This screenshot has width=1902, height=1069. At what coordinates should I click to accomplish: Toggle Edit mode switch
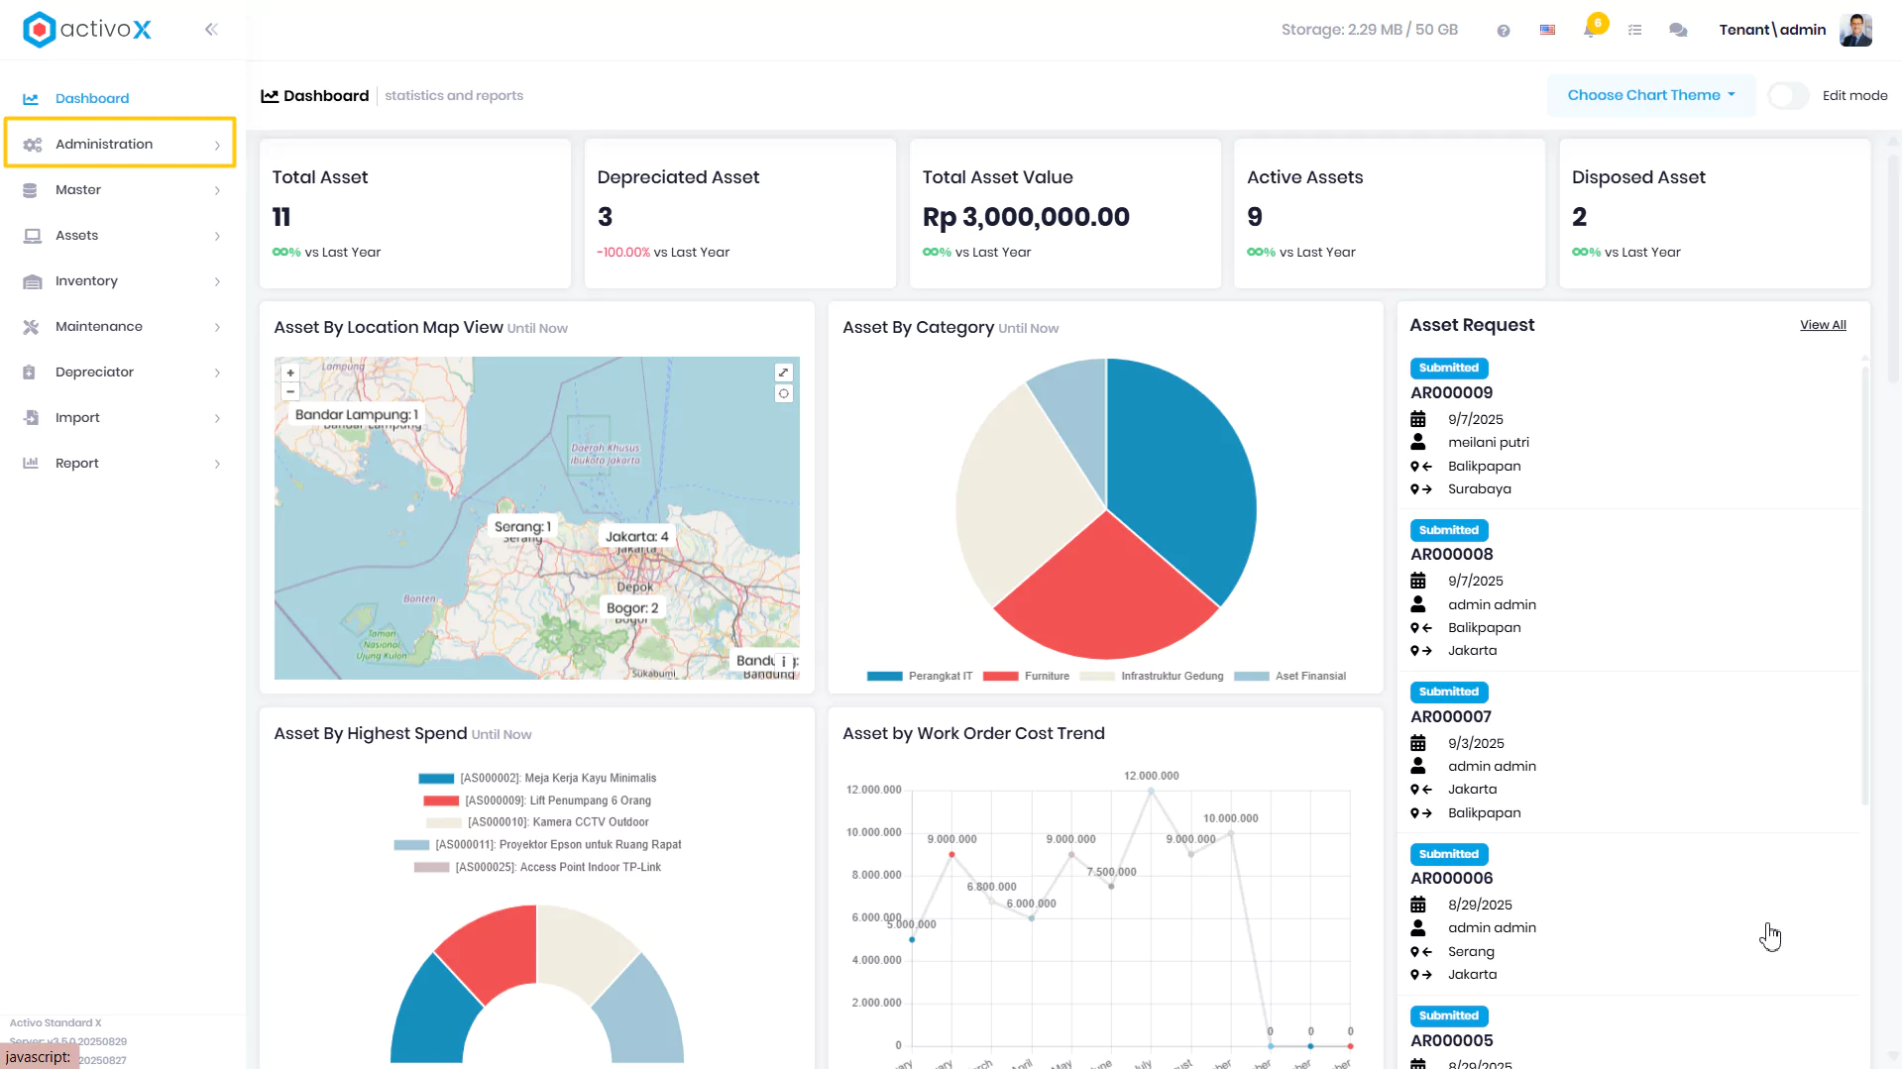click(1788, 96)
